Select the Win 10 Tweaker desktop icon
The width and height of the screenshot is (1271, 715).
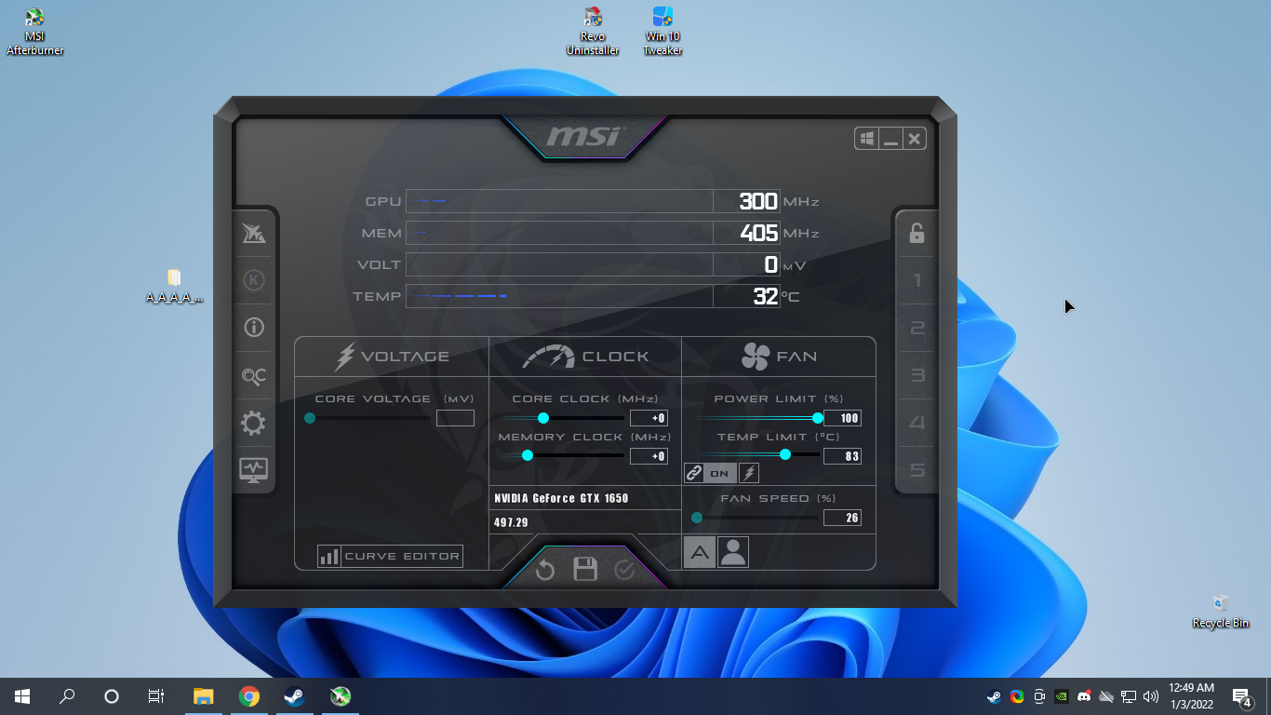662,32
